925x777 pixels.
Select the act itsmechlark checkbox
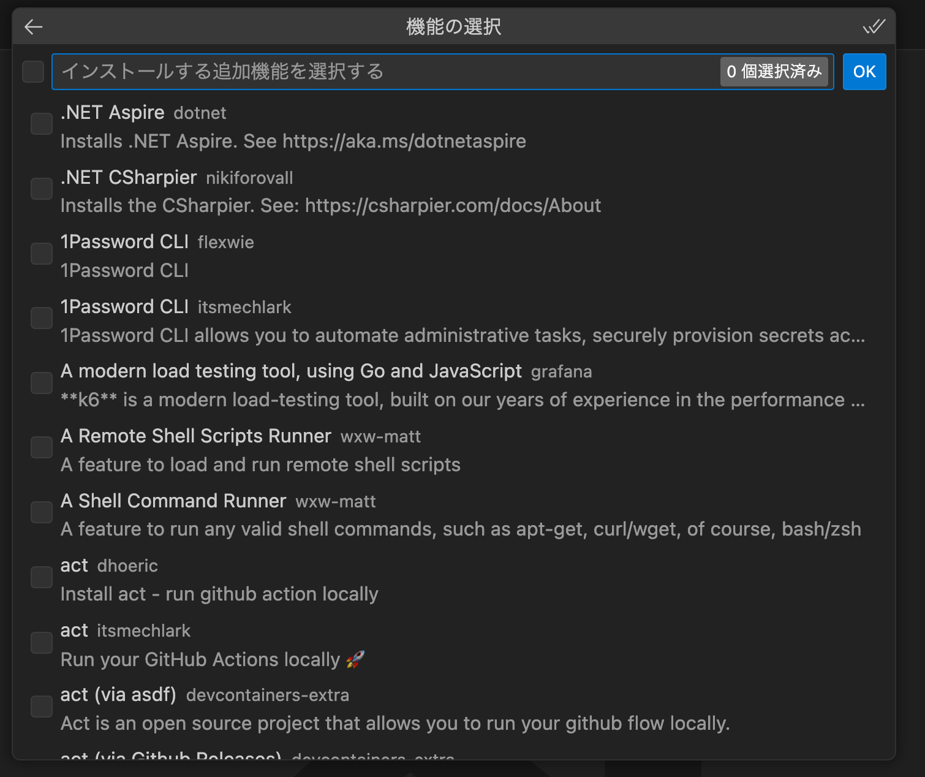pyautogui.click(x=42, y=643)
